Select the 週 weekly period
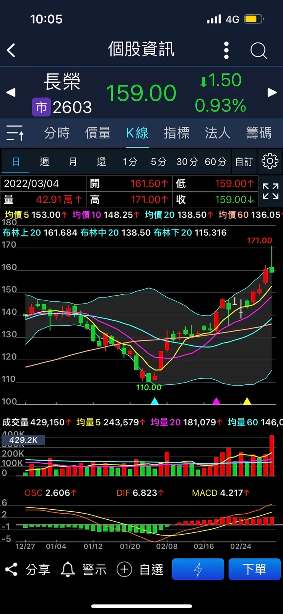 [x=44, y=162]
